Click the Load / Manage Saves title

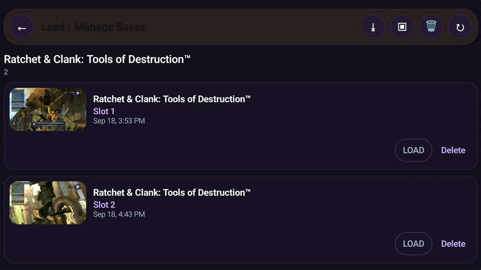93,27
